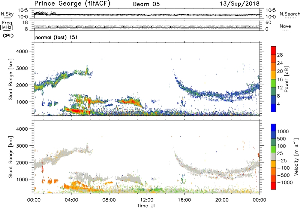300x208 pixels.
Task: Click the 'Nave' legend label
Action: coord(285,26)
